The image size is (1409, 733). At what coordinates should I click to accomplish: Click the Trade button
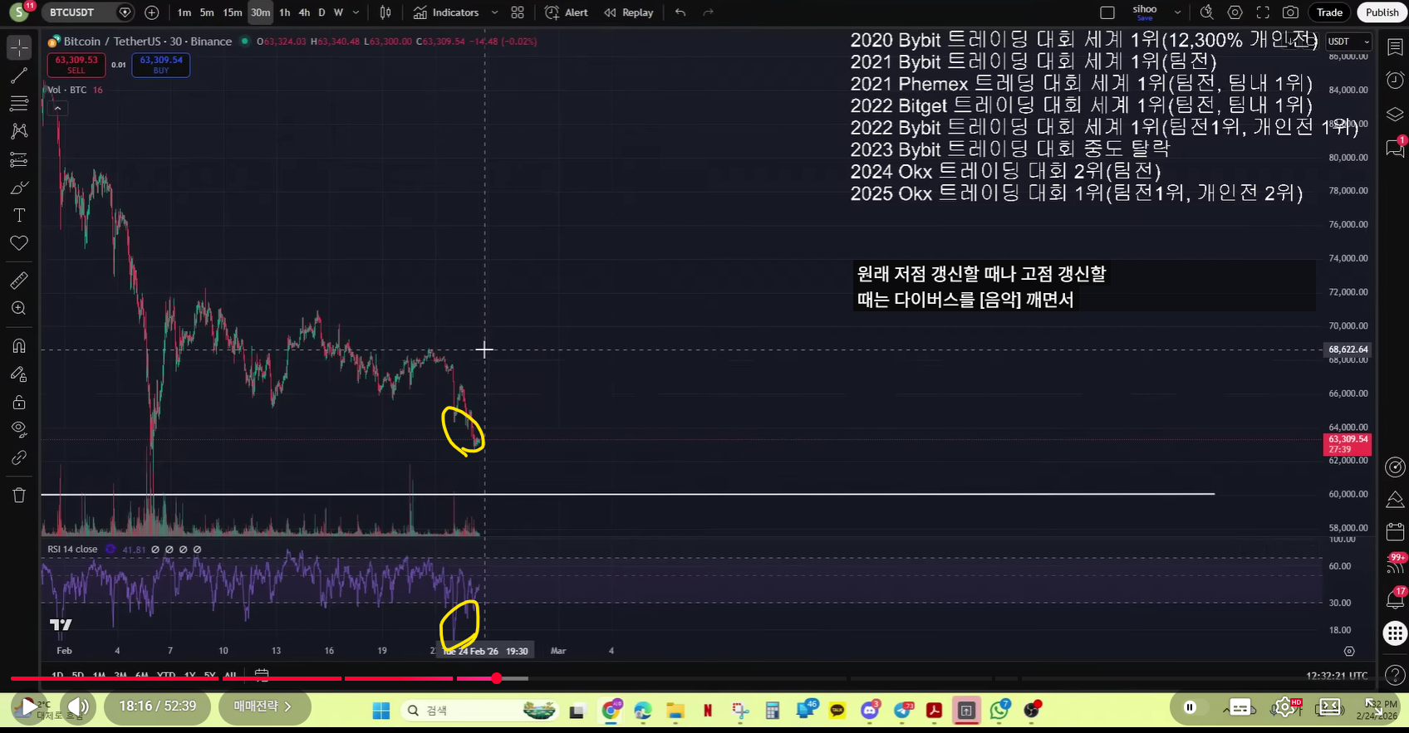1329,12
